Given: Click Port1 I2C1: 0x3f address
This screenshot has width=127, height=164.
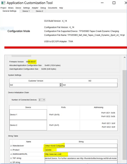Looking at the screenshot, I should coord(108,123).
